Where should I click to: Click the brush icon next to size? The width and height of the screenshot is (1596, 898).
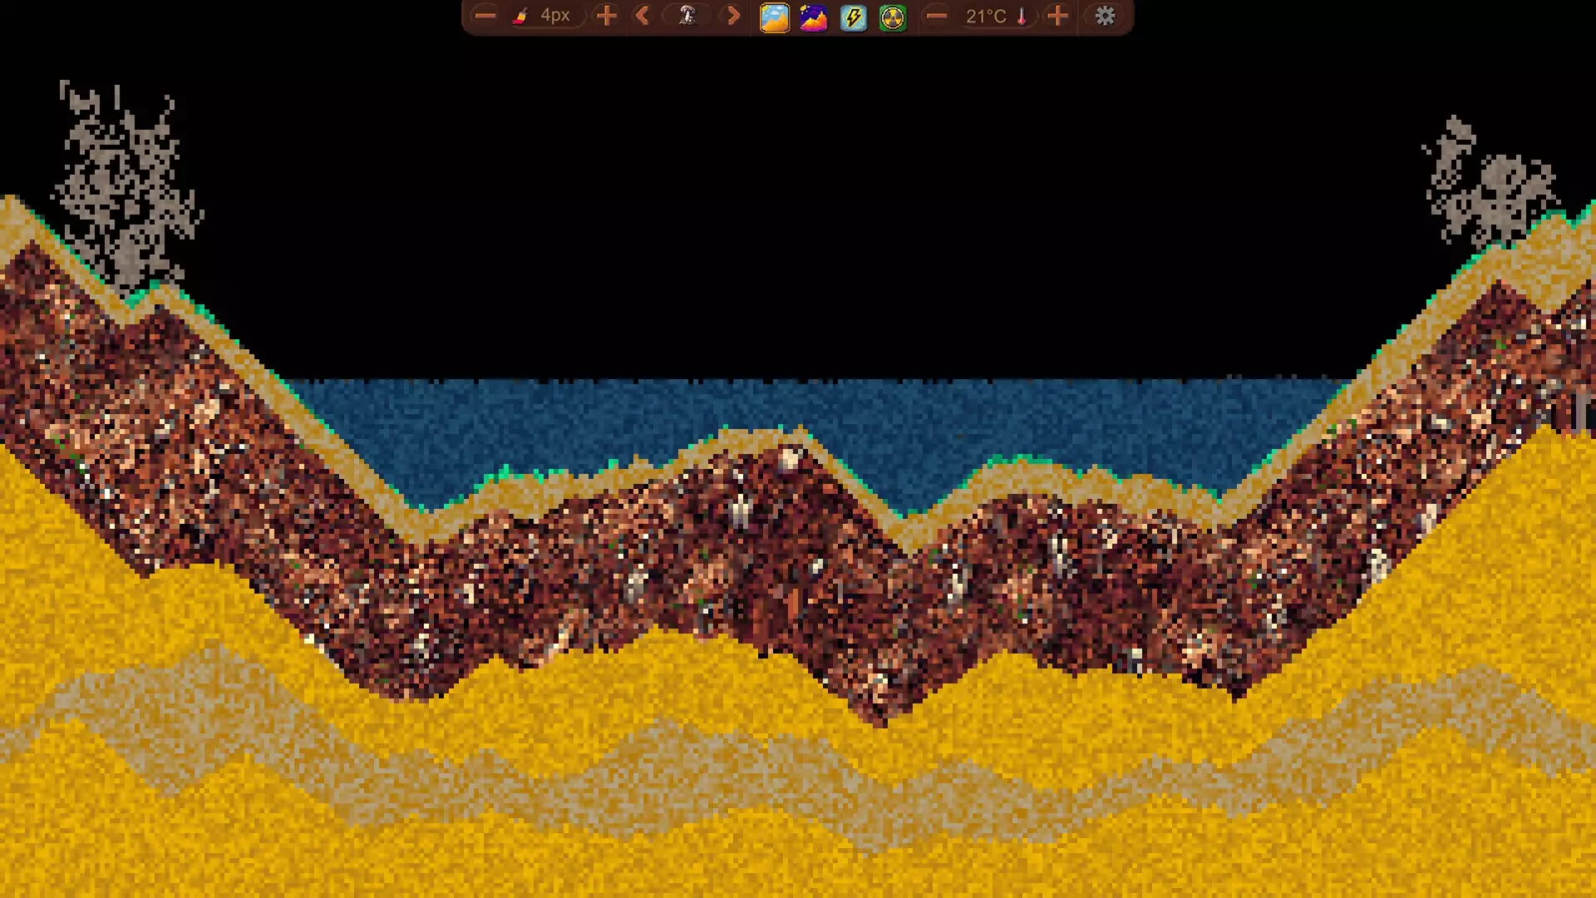click(x=524, y=16)
